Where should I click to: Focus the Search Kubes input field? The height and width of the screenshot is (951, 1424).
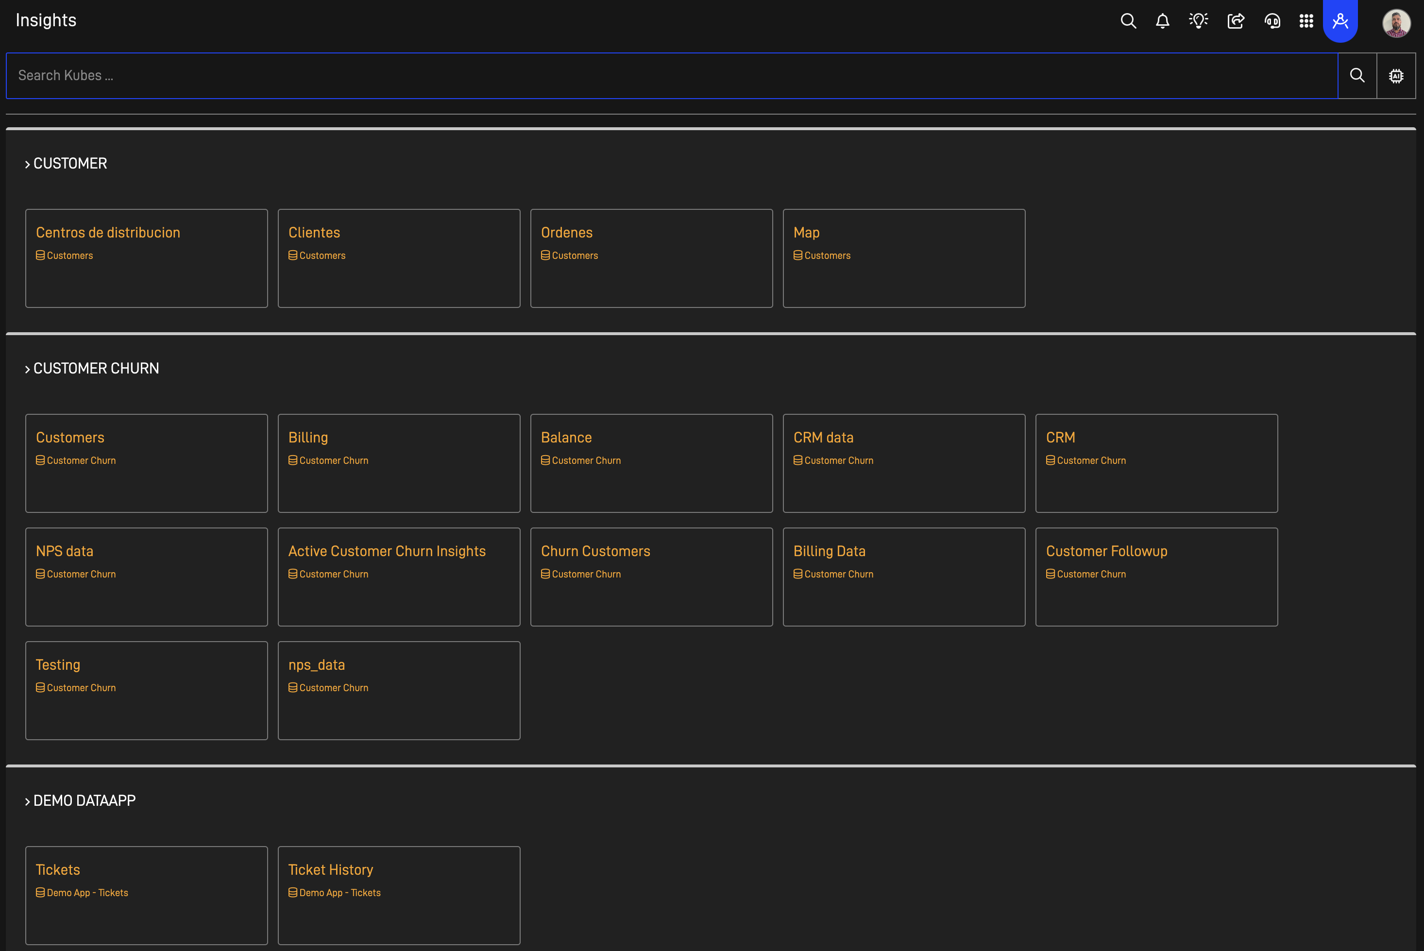pyautogui.click(x=667, y=75)
